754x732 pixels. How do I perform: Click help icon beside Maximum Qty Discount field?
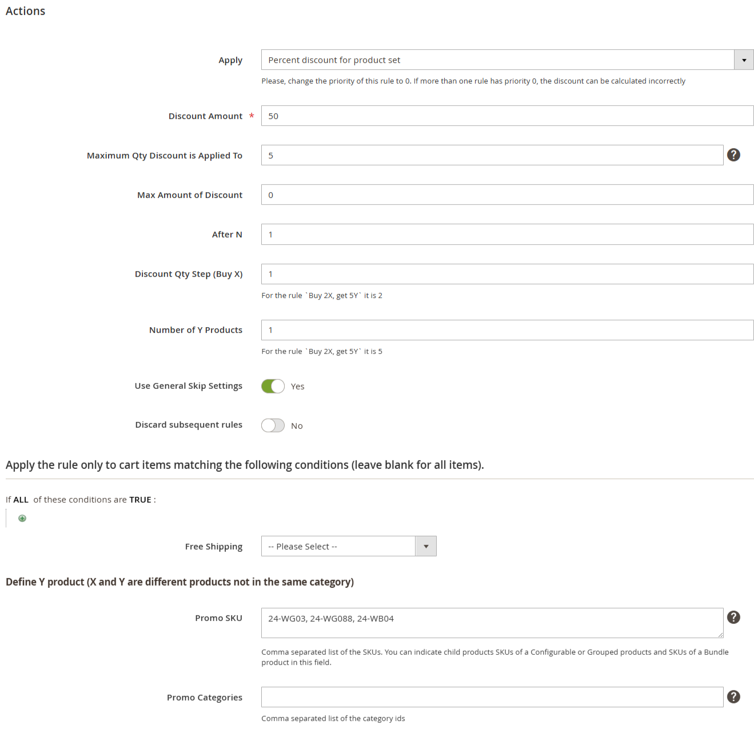point(733,155)
